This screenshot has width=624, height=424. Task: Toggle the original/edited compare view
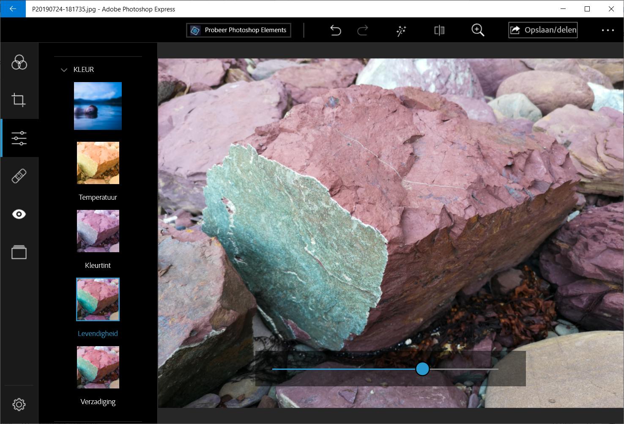click(439, 30)
